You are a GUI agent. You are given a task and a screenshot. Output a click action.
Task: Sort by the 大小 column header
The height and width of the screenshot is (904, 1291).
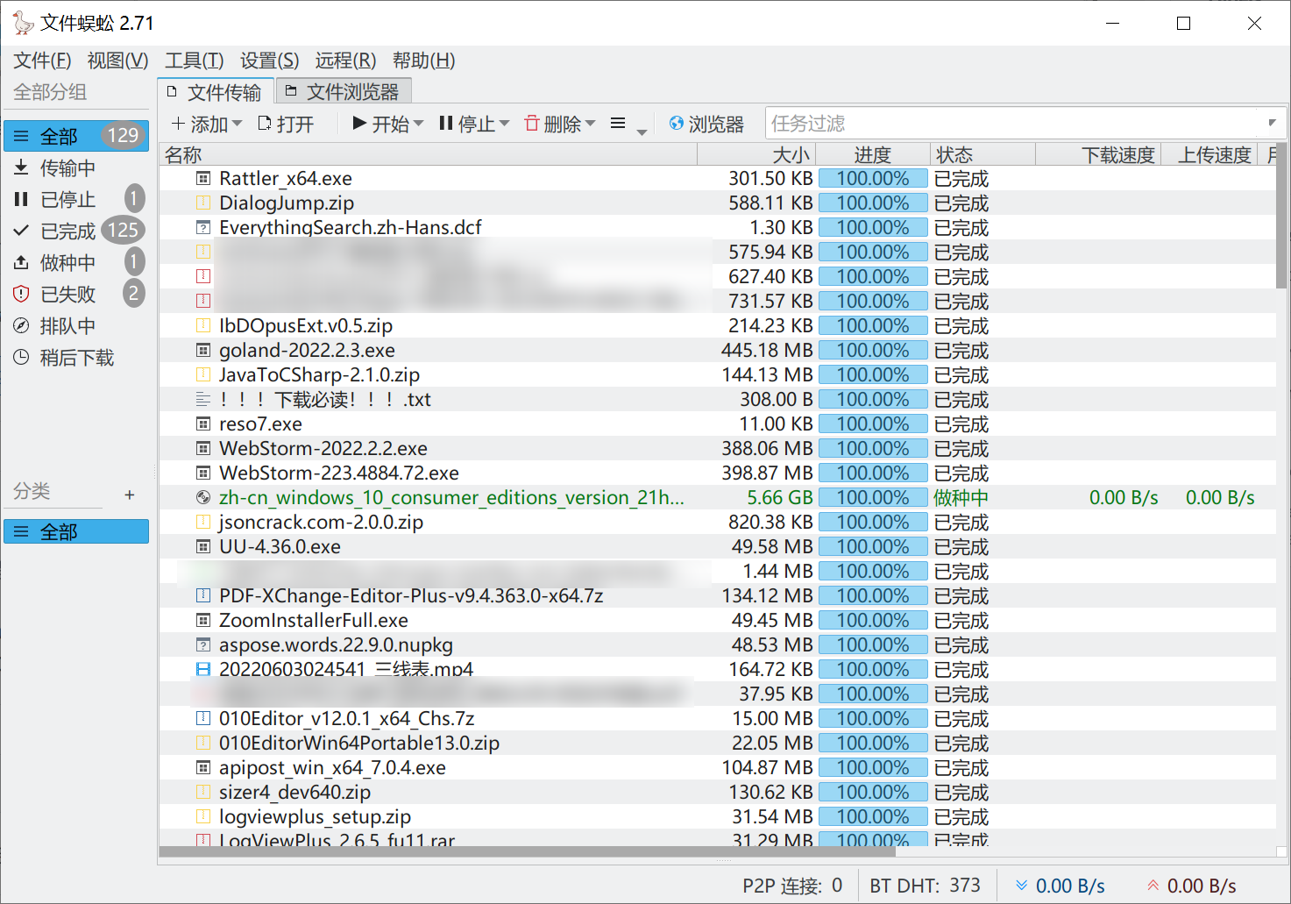757,154
